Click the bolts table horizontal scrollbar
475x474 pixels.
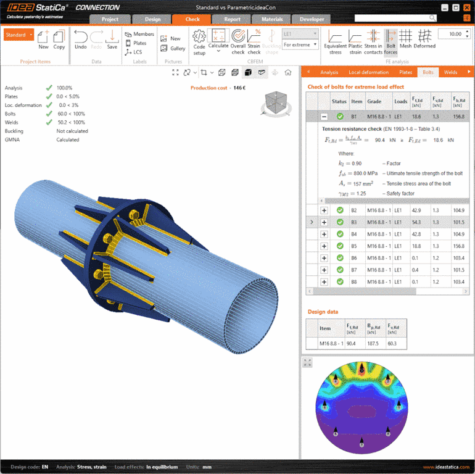point(365,291)
